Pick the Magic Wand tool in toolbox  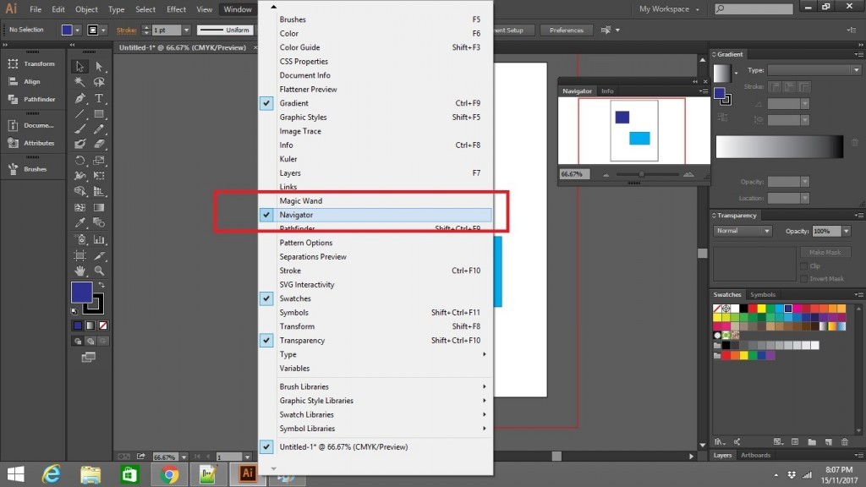(80, 82)
